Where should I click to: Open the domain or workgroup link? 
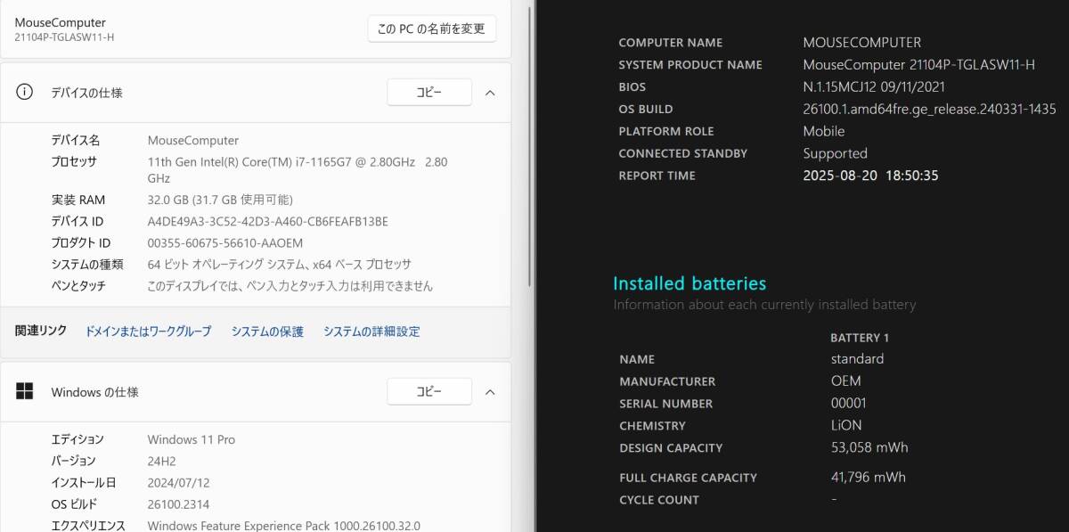(x=148, y=331)
